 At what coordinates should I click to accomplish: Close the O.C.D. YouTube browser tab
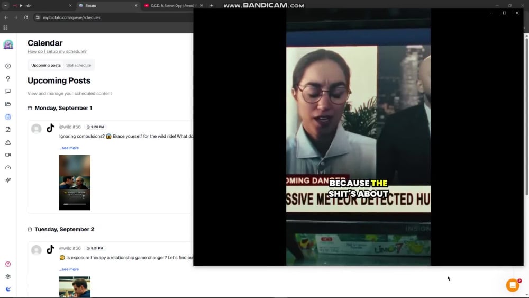pyautogui.click(x=202, y=5)
